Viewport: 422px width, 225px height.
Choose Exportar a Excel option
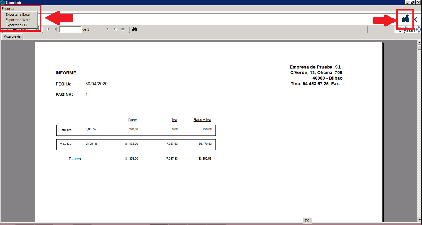pyautogui.click(x=18, y=15)
